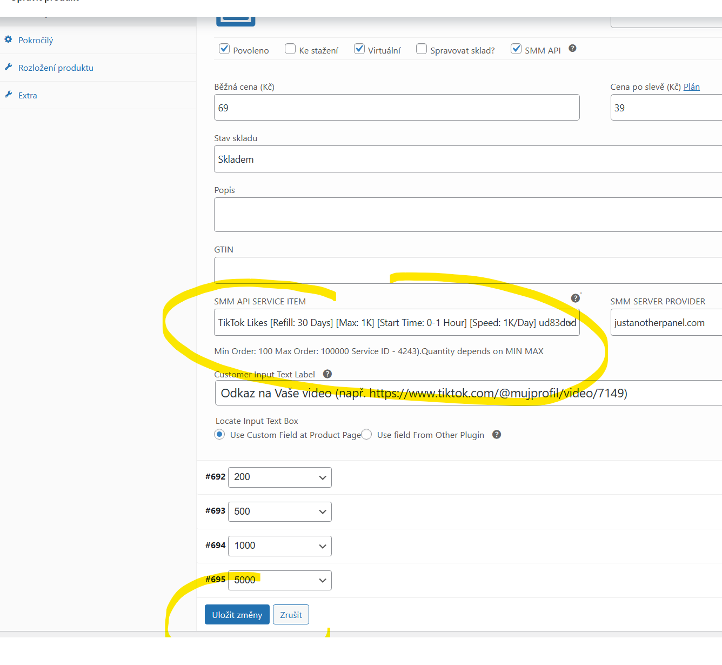Select Use Custom Field at Product Page
This screenshot has width=722, height=665.
coord(219,435)
